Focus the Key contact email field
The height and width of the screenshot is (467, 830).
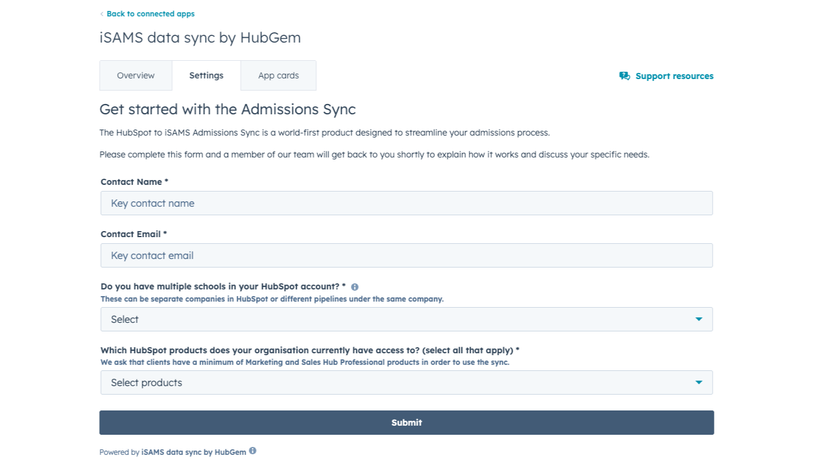(x=406, y=255)
